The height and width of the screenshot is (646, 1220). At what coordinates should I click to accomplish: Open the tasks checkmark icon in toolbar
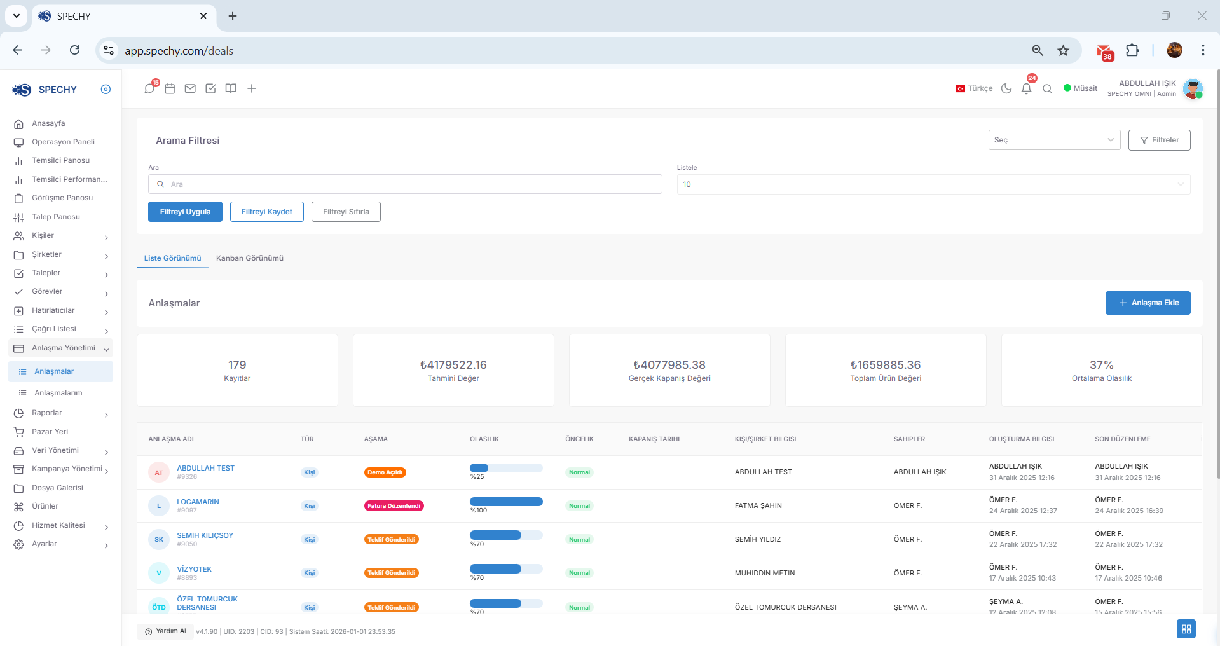[x=210, y=88]
